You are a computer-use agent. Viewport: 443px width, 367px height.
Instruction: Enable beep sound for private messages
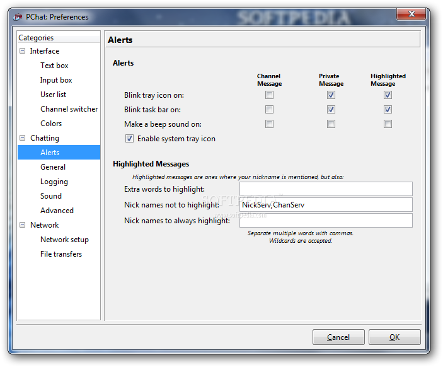pyautogui.click(x=331, y=124)
